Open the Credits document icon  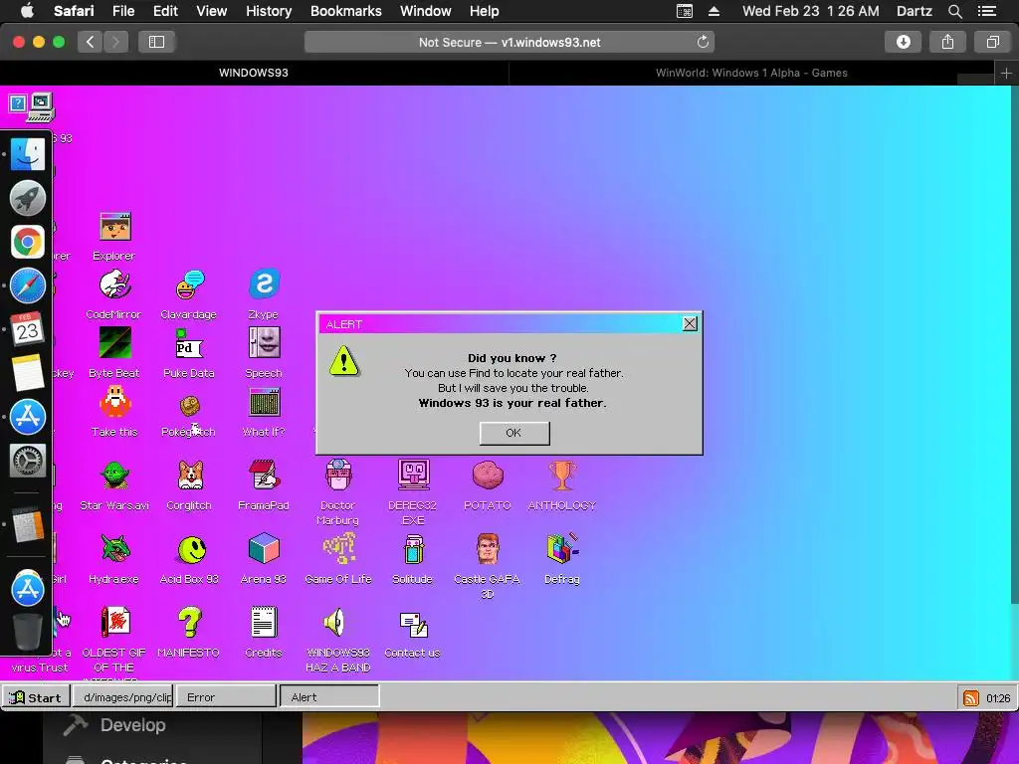click(x=263, y=623)
